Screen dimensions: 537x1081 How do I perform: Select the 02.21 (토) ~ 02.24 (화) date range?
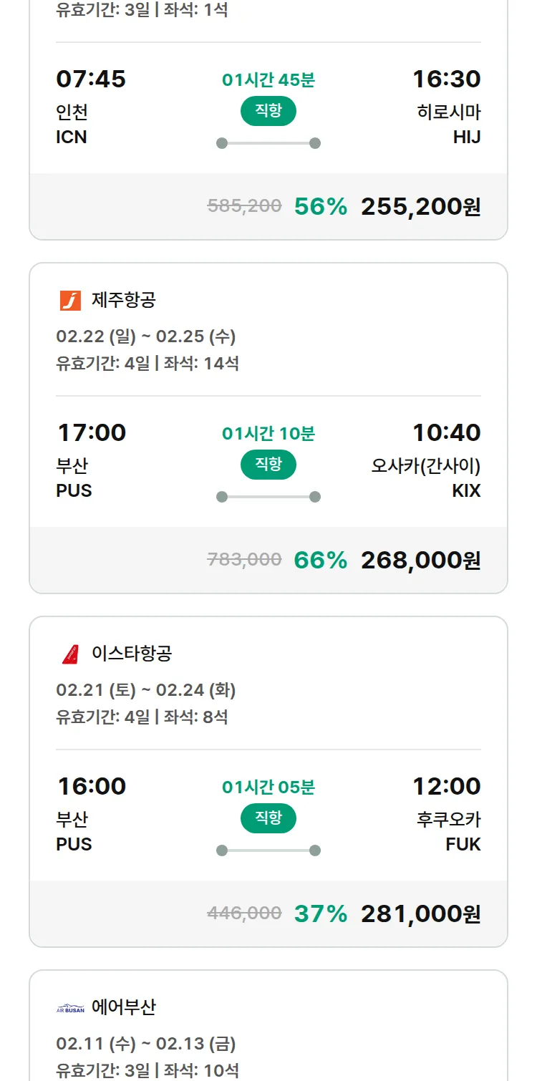click(x=146, y=690)
